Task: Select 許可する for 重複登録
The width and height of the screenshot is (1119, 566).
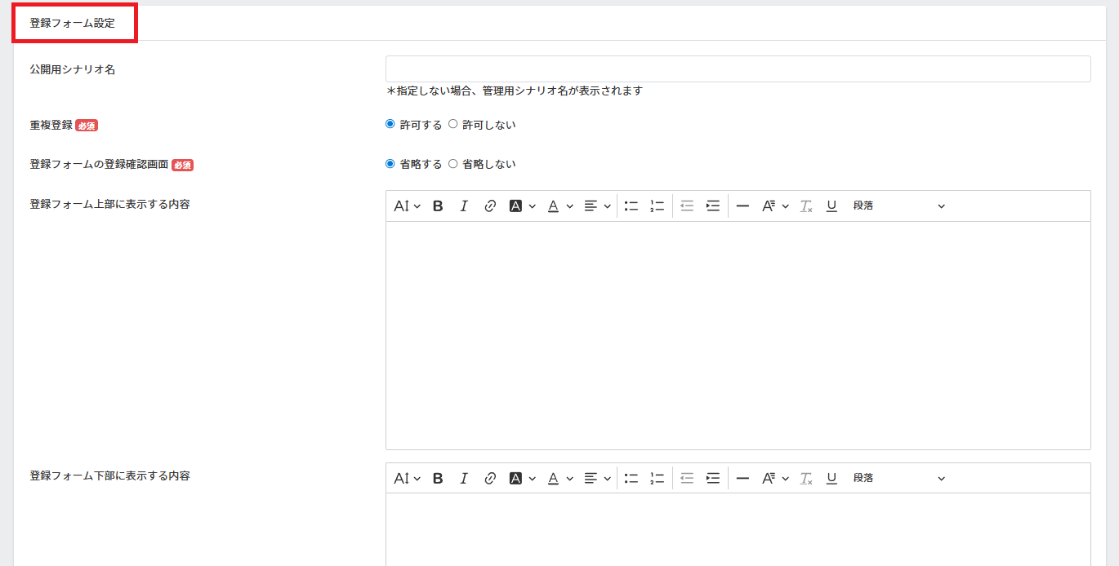Action: tap(390, 125)
